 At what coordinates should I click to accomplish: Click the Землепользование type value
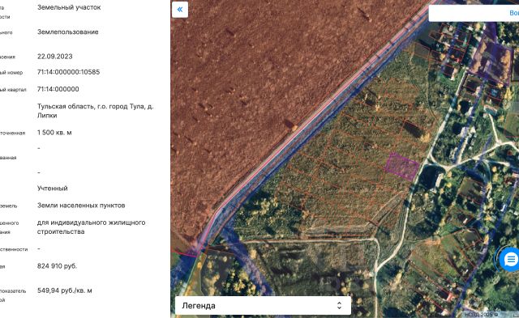(x=68, y=32)
